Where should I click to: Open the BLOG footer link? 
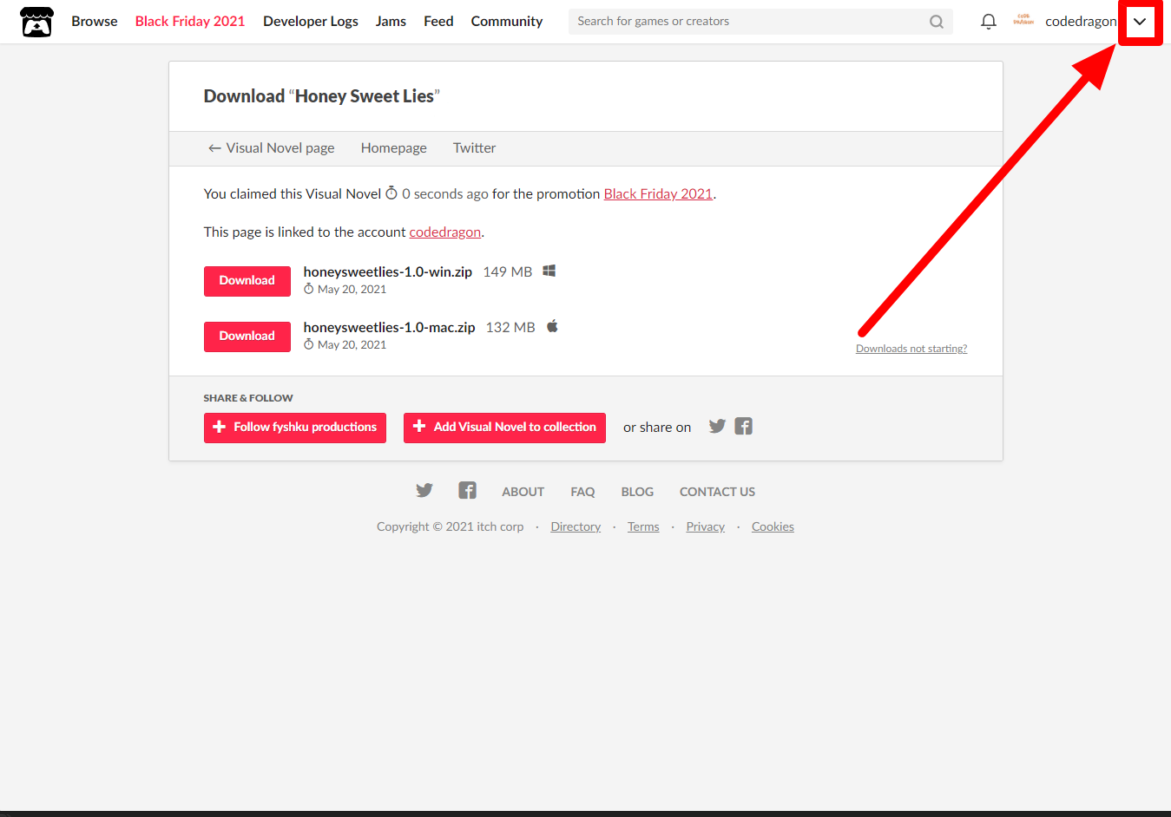click(x=637, y=492)
